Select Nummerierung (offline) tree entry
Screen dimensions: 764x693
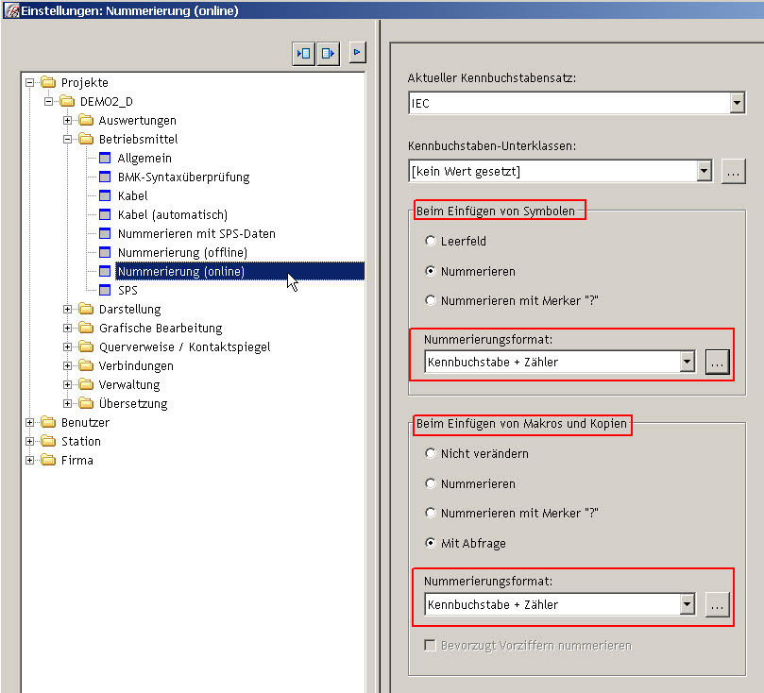182,252
